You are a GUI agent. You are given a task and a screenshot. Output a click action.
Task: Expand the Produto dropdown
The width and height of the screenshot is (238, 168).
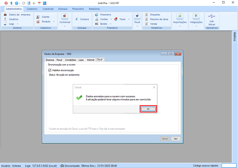[x=54, y=21]
